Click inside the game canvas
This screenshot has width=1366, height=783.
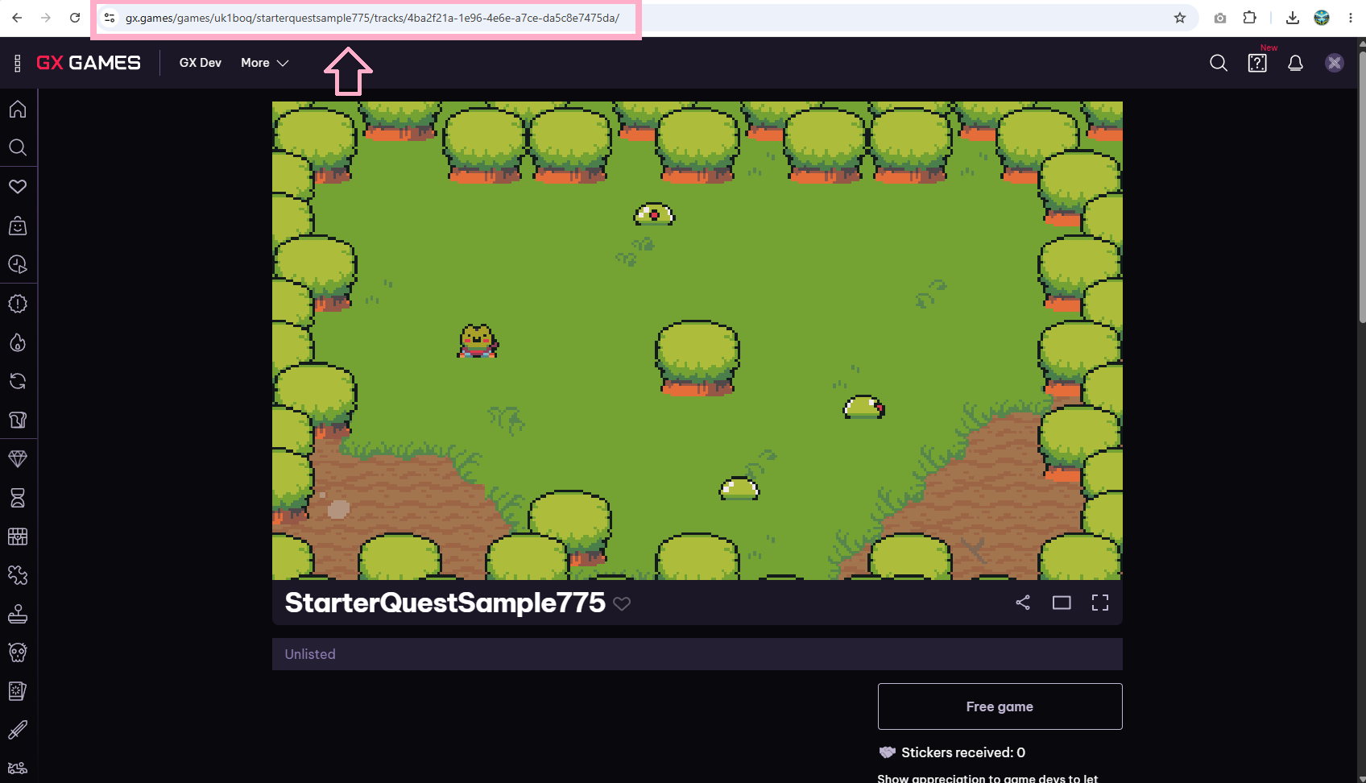coord(697,340)
